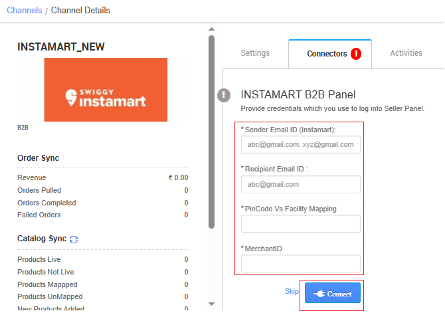Click the scroll down arrow in left panel

tap(211, 304)
